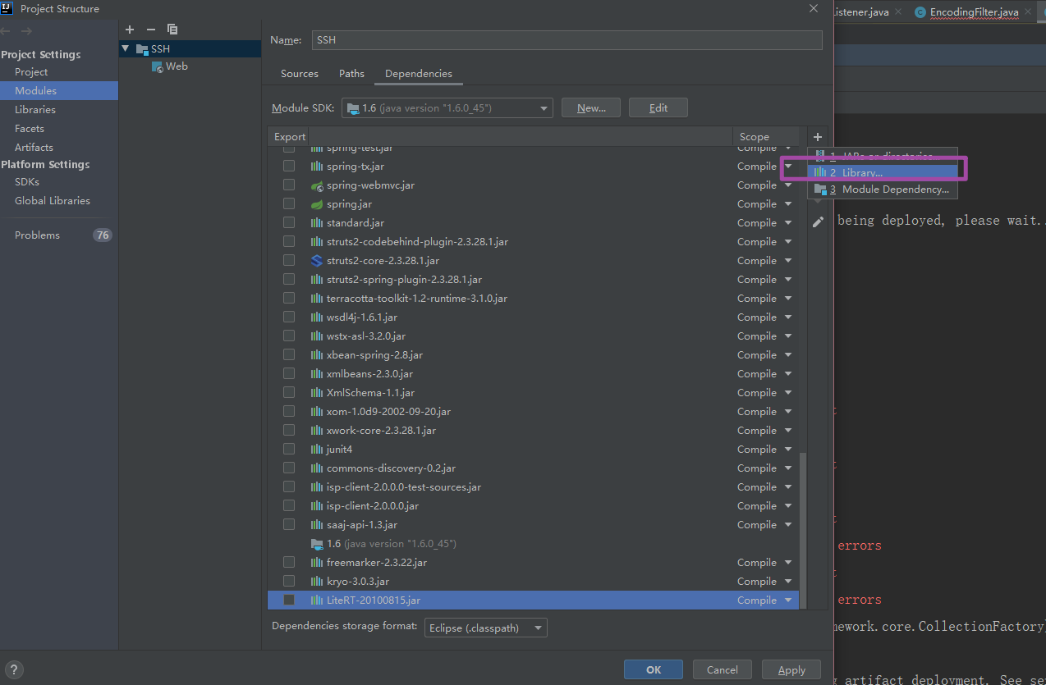
Task: Click the library icon beside wsdl4j-1.6.1.jar
Action: click(317, 317)
